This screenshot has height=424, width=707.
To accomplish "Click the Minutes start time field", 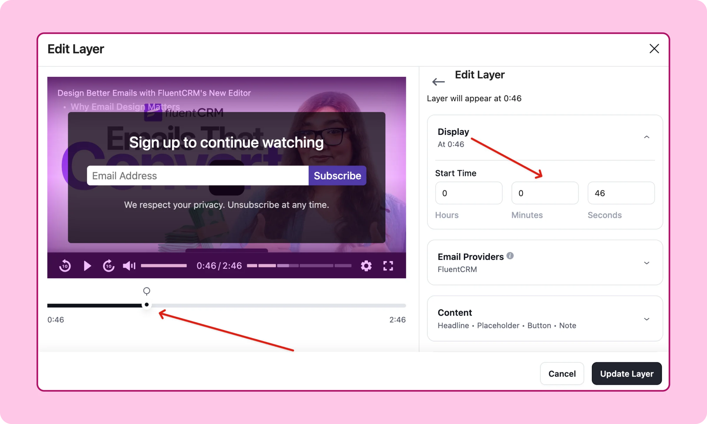I will pos(545,193).
